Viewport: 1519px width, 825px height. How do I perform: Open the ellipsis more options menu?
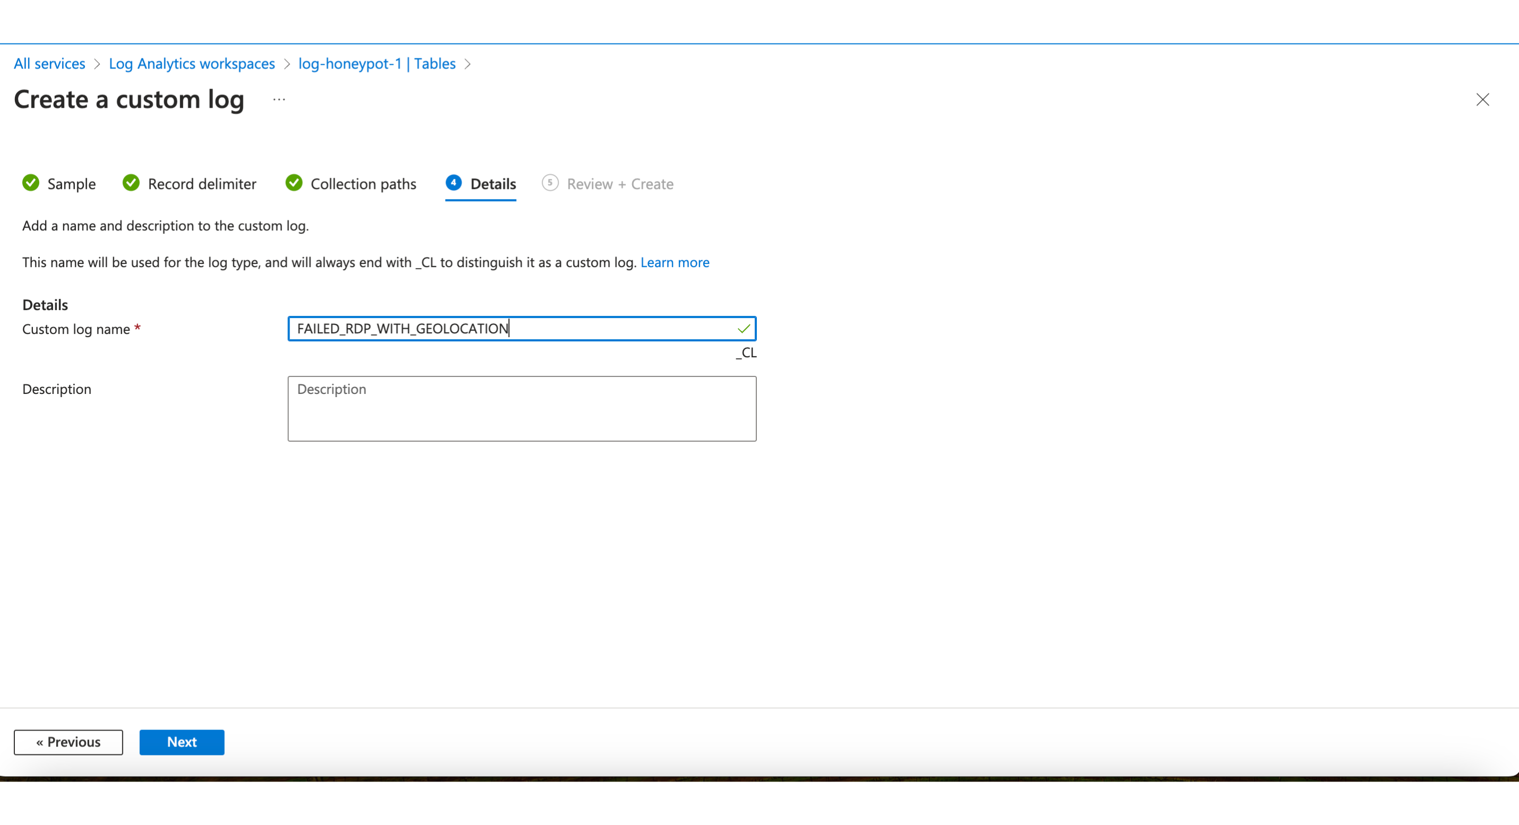click(279, 100)
